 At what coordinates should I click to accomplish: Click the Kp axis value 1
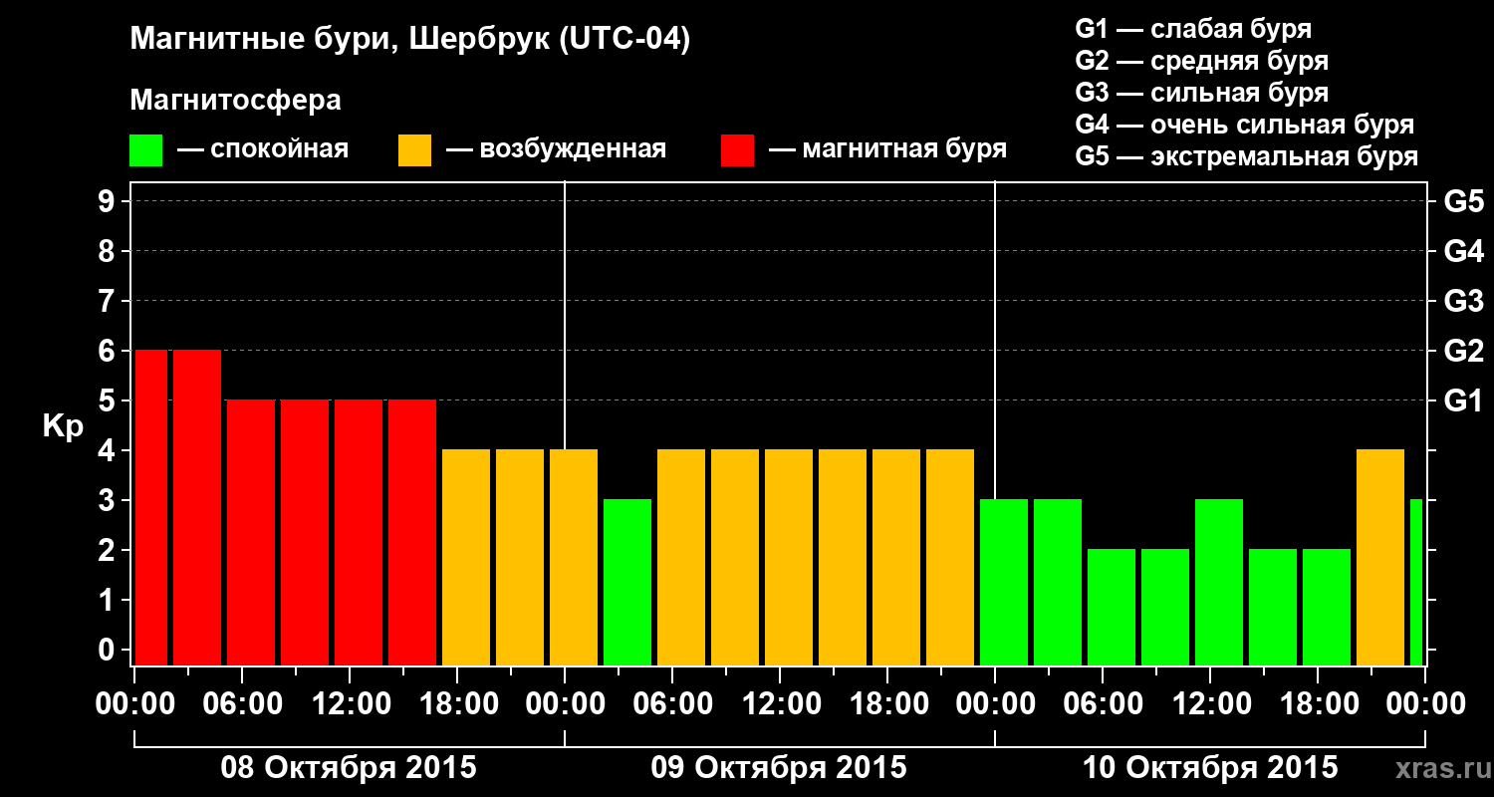click(109, 600)
